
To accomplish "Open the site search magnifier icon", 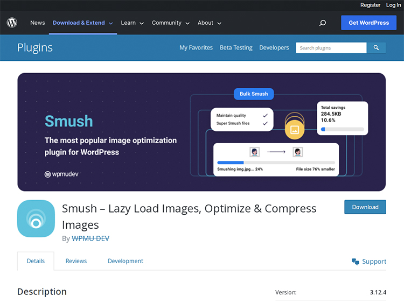I will pos(323,23).
